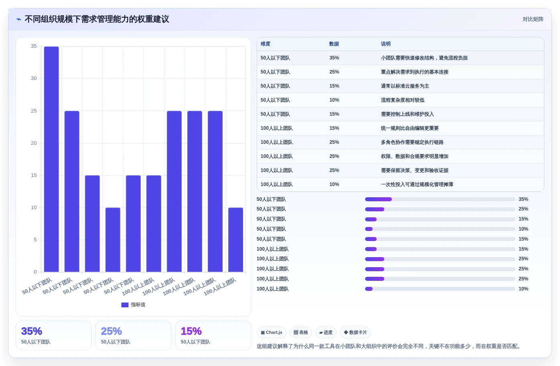The width and height of the screenshot is (560, 366).
Task: Select the 表格 tag
Action: [x=301, y=333]
